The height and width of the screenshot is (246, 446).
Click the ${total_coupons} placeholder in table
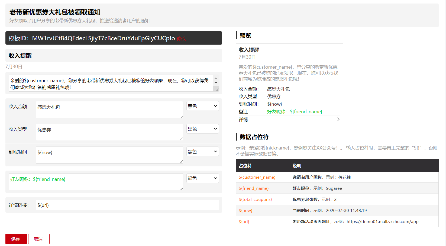pos(255,200)
